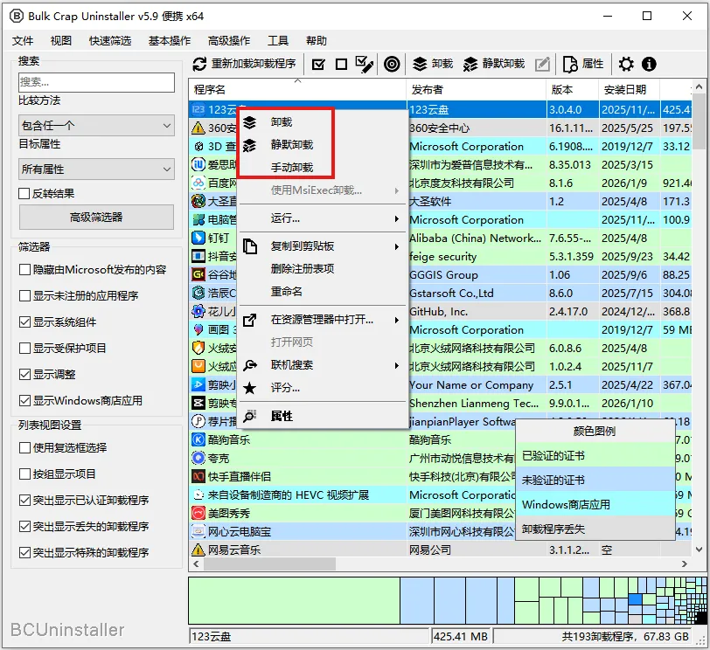Screen dimensions: 710x650
Task: Click the online search menu icon
Action: tap(249, 365)
